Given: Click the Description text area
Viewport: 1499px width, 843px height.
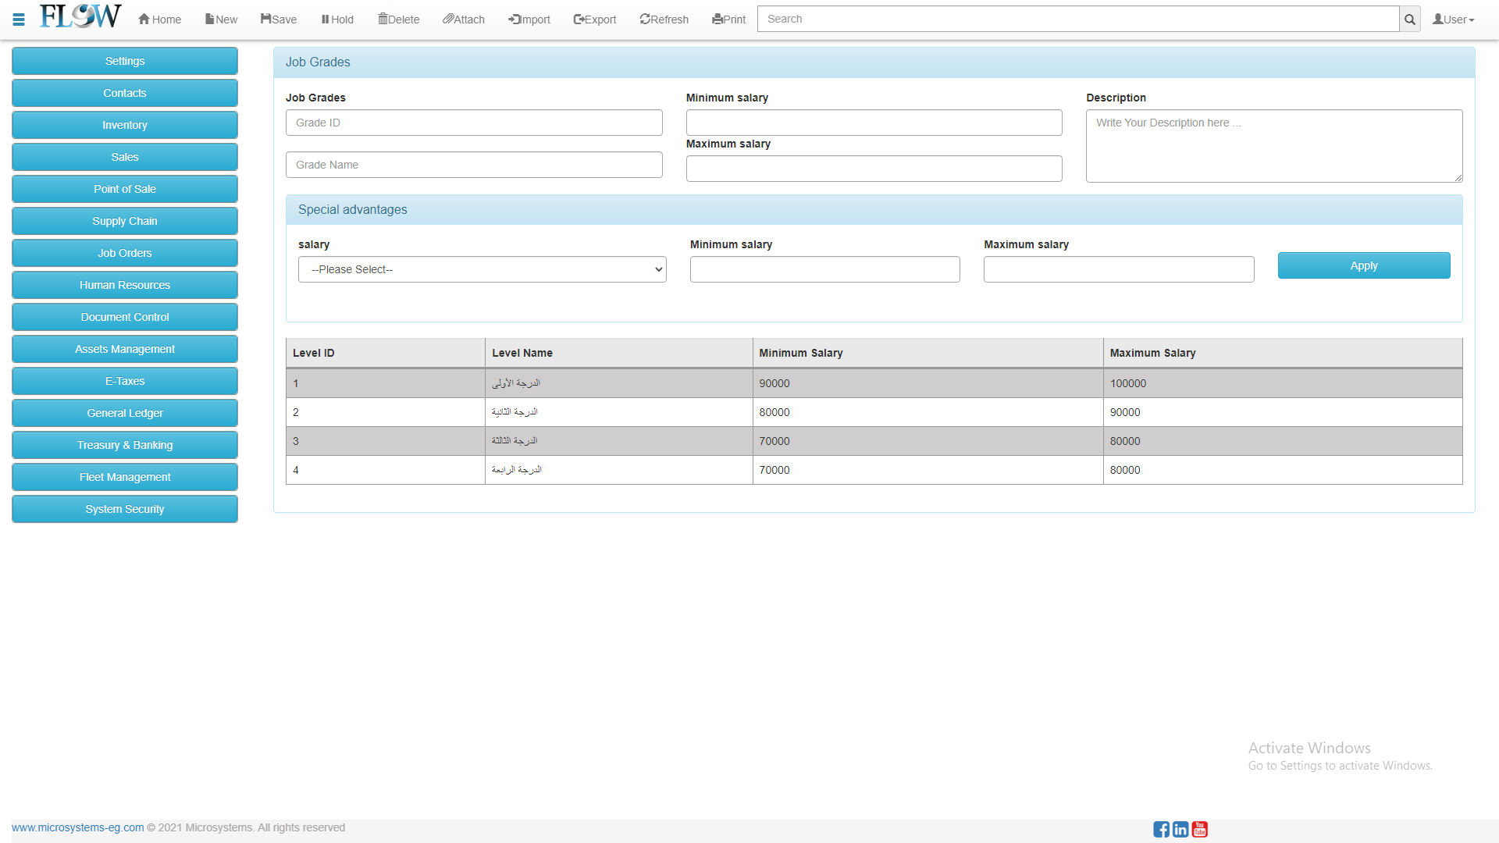Looking at the screenshot, I should 1274,146.
